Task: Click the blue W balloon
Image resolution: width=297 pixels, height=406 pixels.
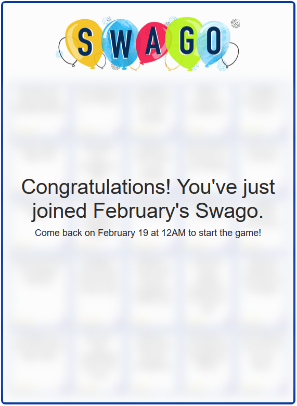Action: 119,44
